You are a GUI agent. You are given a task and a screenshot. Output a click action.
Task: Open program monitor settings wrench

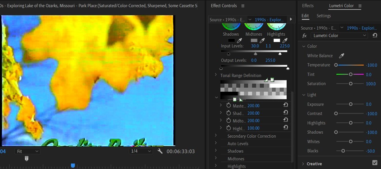point(160,151)
